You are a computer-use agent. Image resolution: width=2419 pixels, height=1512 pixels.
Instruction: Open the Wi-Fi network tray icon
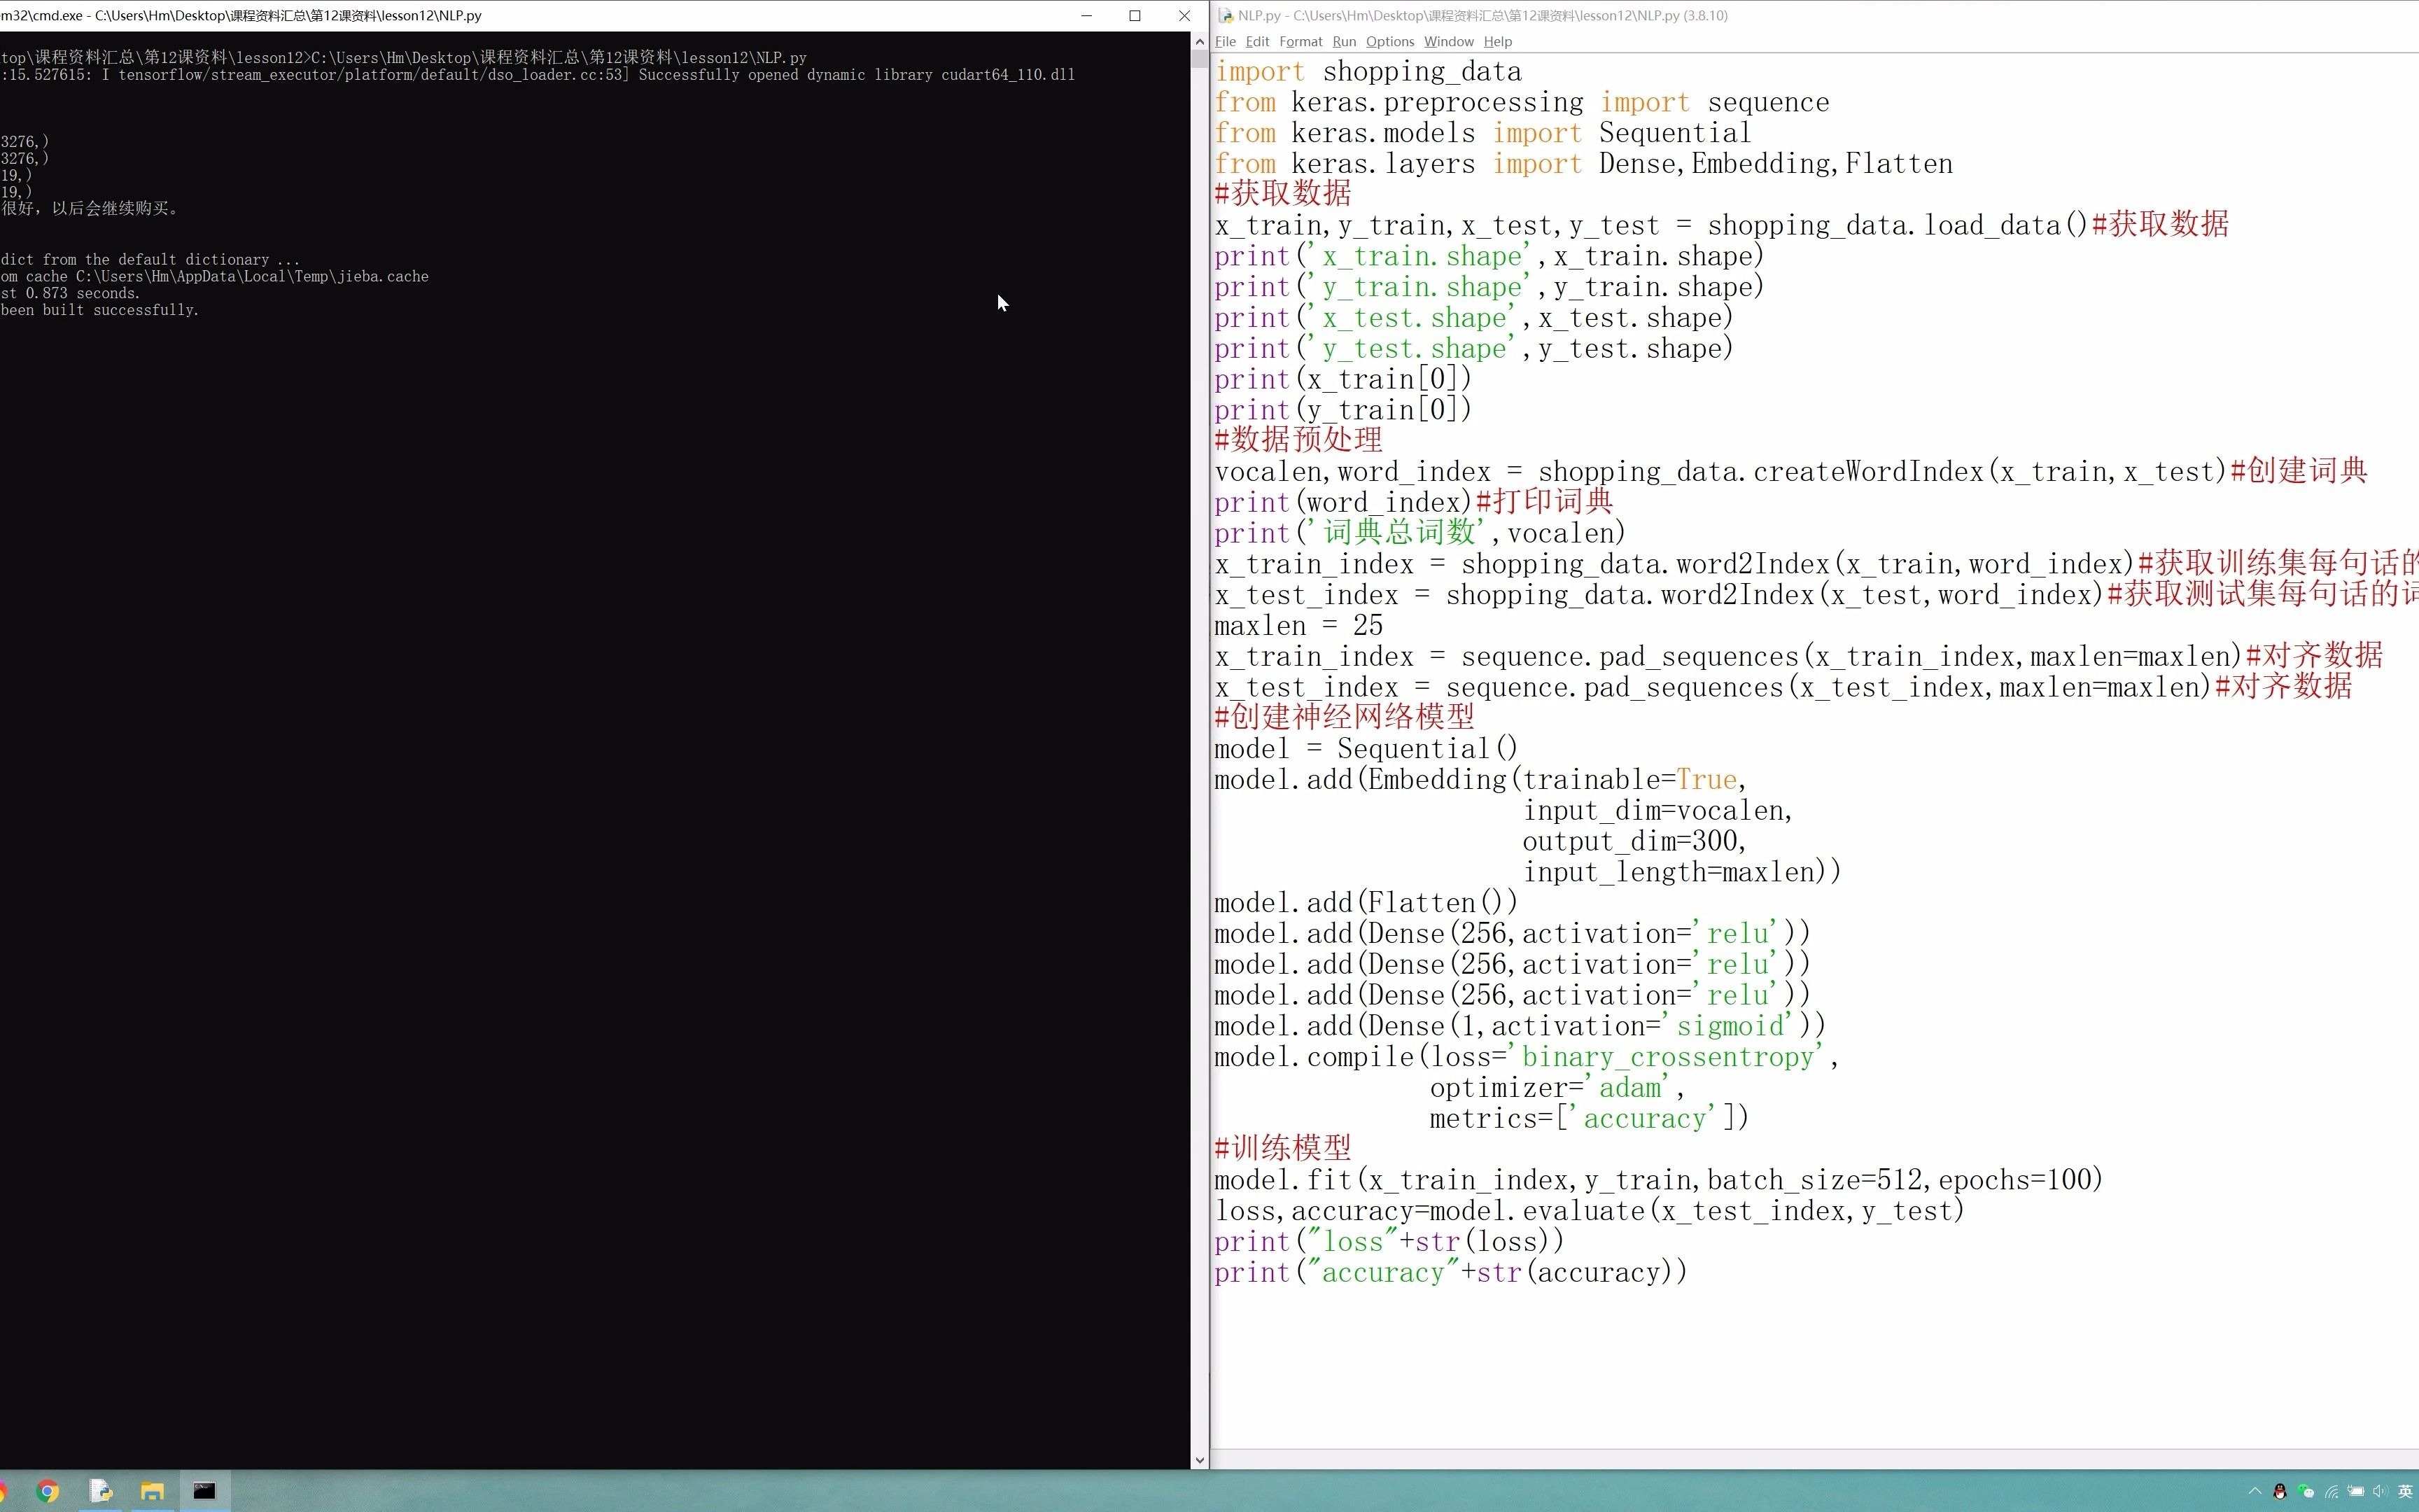point(2331,1491)
